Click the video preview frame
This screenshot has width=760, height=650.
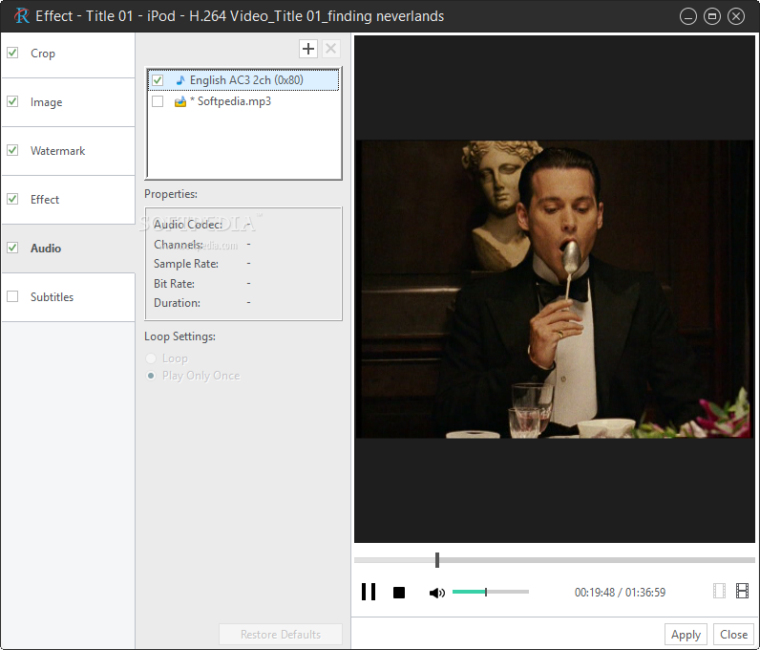click(555, 290)
